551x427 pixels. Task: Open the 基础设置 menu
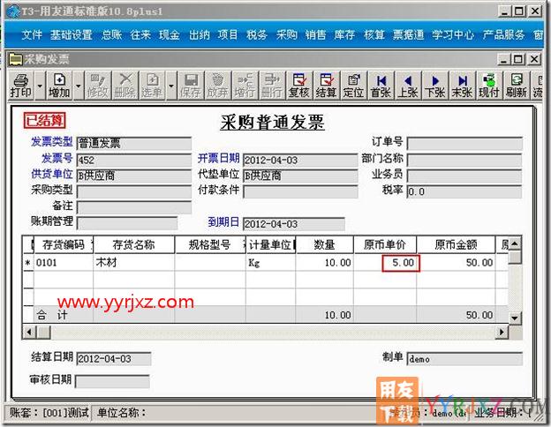[72, 34]
